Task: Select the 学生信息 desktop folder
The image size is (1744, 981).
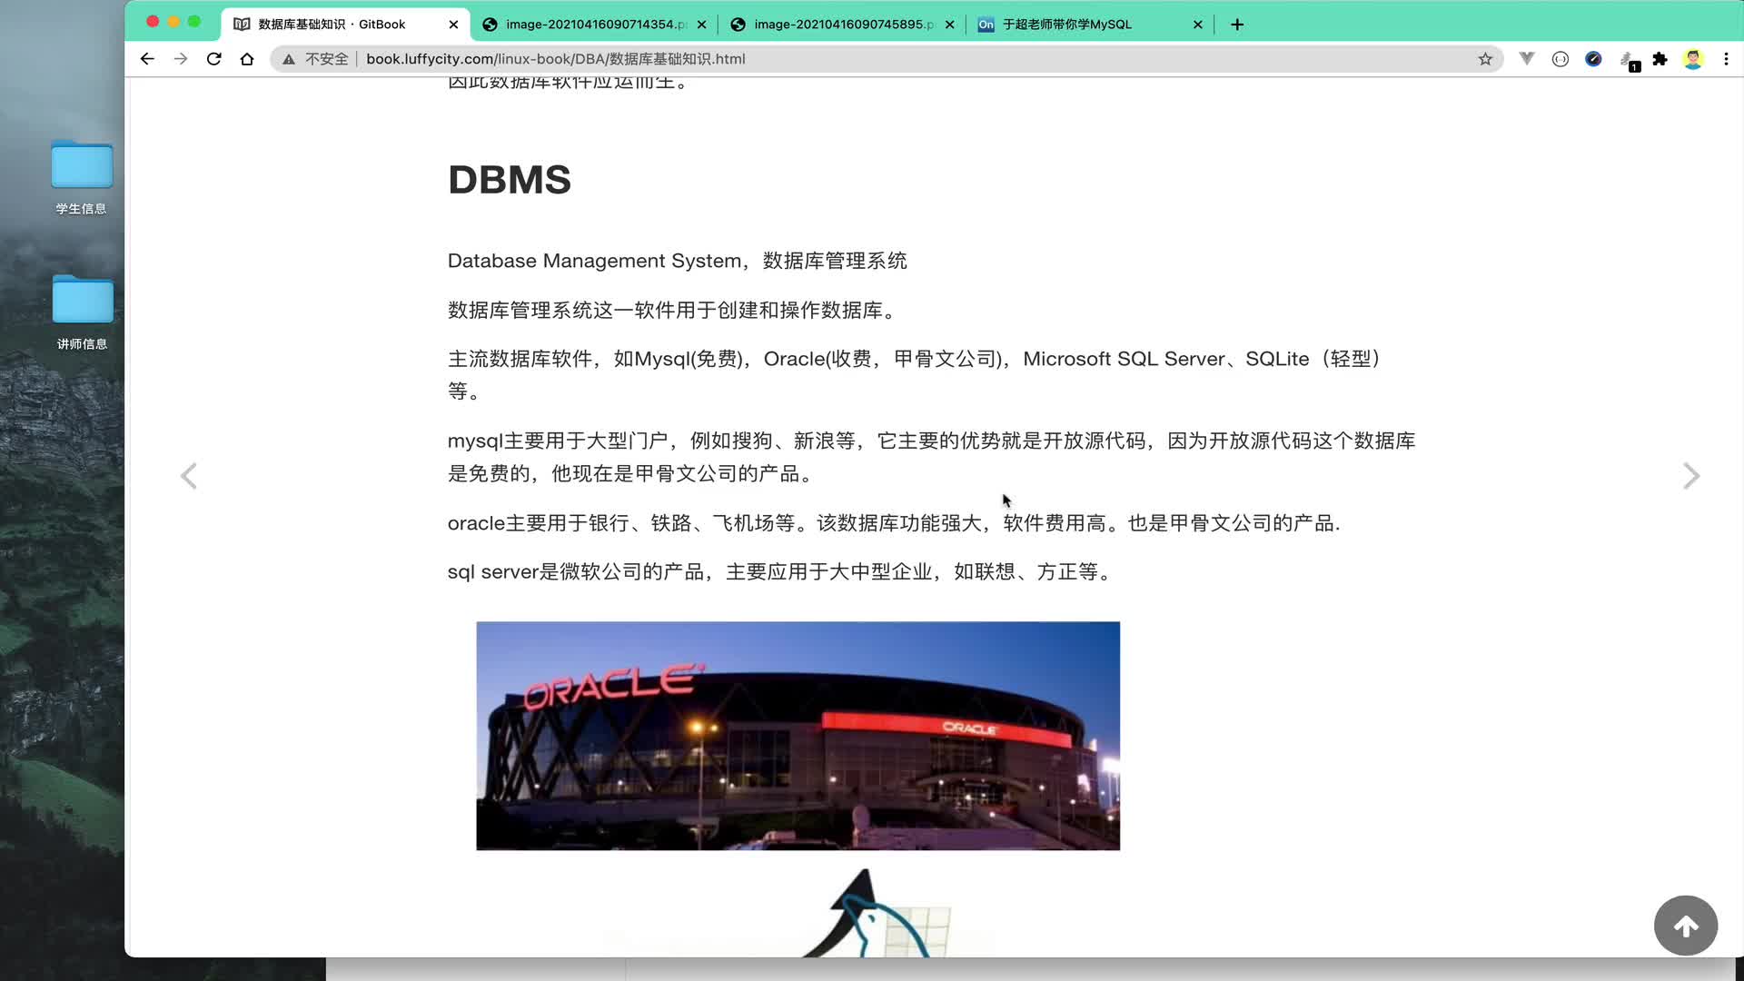Action: tap(82, 178)
